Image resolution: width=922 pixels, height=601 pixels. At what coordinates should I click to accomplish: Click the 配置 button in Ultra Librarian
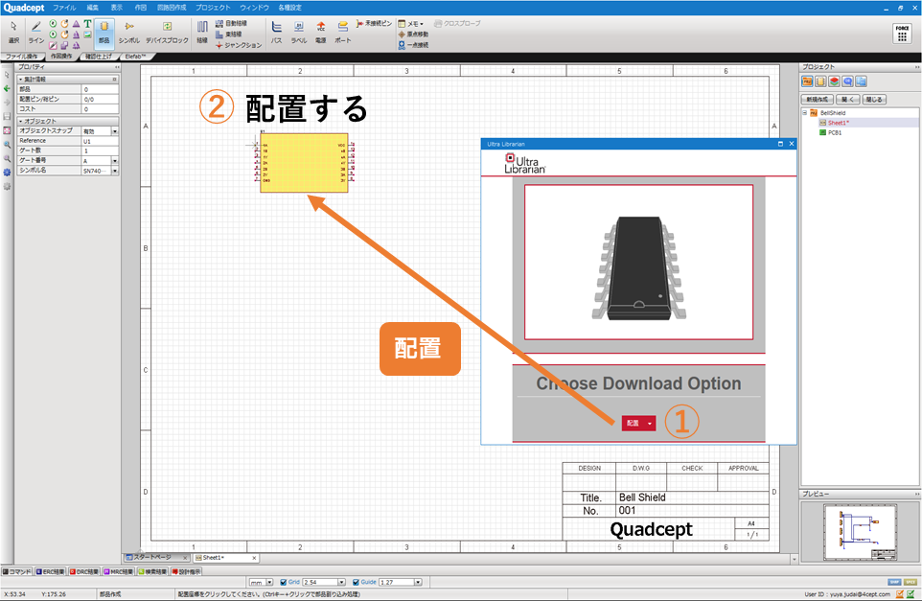633,424
